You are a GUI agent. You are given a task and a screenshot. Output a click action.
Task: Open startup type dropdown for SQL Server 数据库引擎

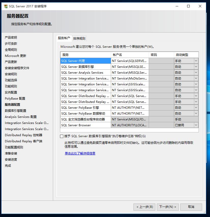[196, 67]
